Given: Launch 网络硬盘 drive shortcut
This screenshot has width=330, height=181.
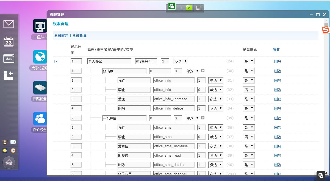Looking at the screenshot, I should 40,88.
